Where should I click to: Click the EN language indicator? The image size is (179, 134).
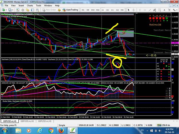coord(142,130)
